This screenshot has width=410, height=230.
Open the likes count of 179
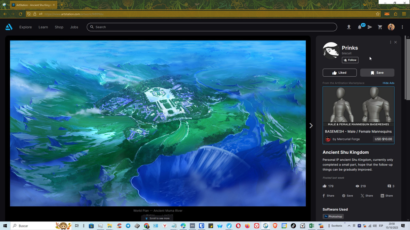point(328,186)
